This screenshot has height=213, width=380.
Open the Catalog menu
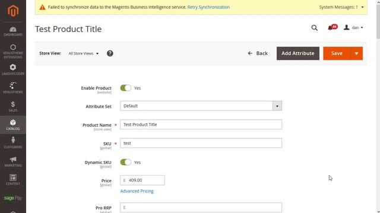pos(13,125)
